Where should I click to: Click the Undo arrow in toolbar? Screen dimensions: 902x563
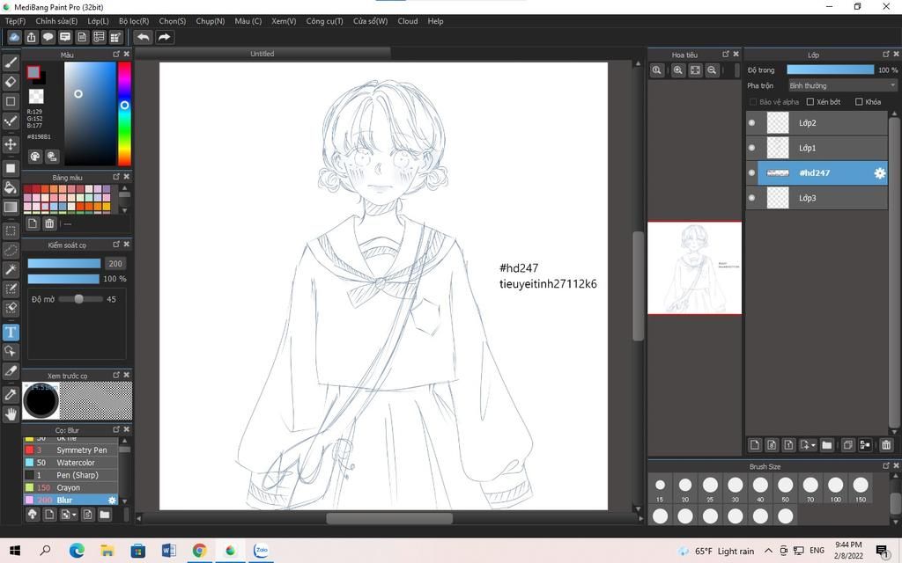pyautogui.click(x=144, y=37)
